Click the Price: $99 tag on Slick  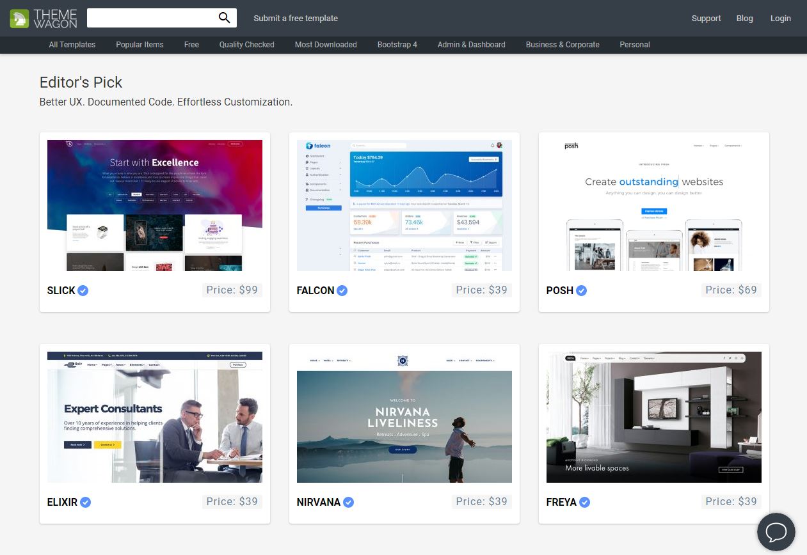(232, 290)
